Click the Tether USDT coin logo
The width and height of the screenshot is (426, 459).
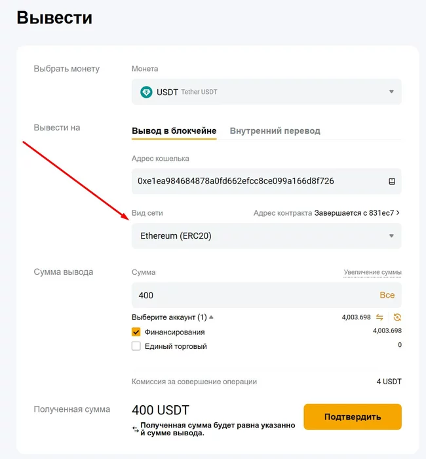[146, 92]
